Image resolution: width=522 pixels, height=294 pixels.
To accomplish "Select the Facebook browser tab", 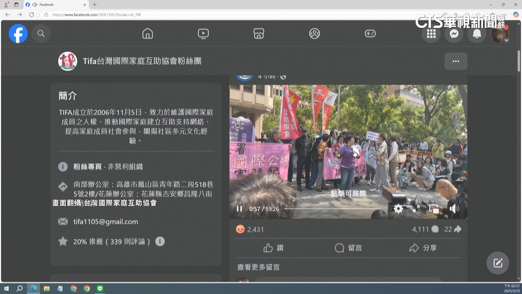I will click(56, 5).
